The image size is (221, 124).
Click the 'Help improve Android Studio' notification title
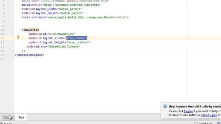(195, 106)
